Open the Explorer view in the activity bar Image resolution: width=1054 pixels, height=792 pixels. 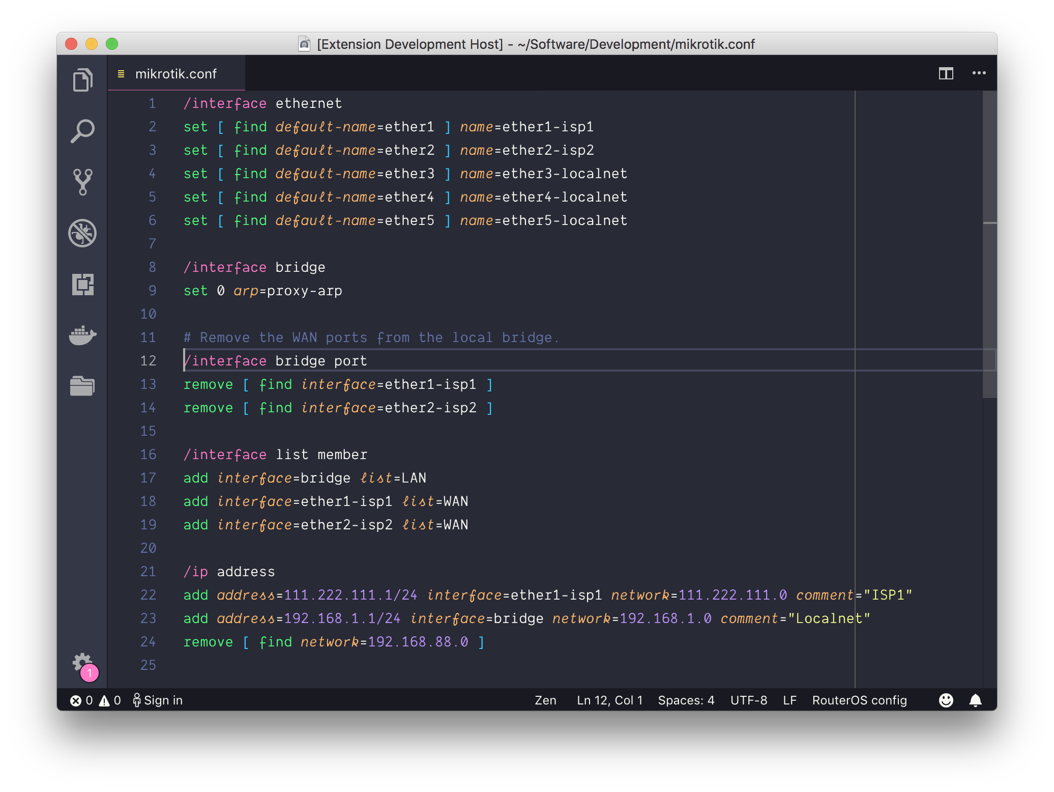[82, 80]
